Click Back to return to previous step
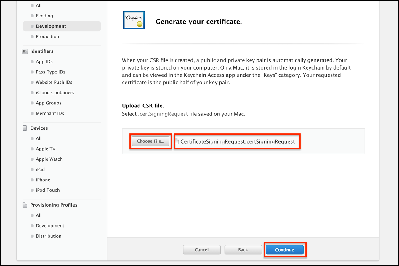 243,249
